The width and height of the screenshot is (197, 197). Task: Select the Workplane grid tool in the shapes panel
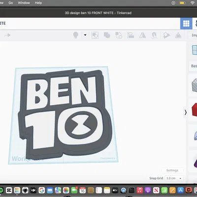(x=195, y=50)
